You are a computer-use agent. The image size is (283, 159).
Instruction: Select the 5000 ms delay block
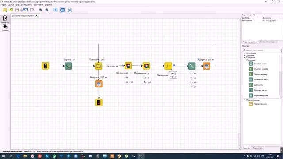click(x=99, y=84)
